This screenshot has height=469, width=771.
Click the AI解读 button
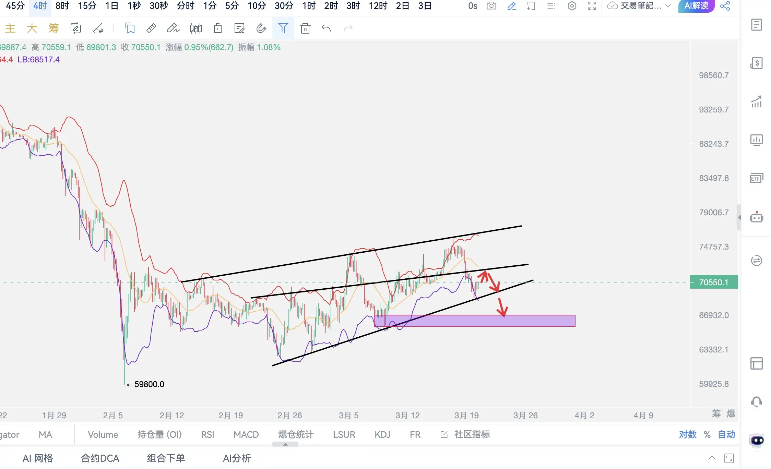click(696, 6)
